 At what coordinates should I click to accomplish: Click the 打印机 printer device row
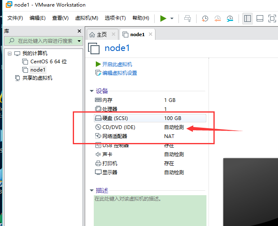(150, 163)
